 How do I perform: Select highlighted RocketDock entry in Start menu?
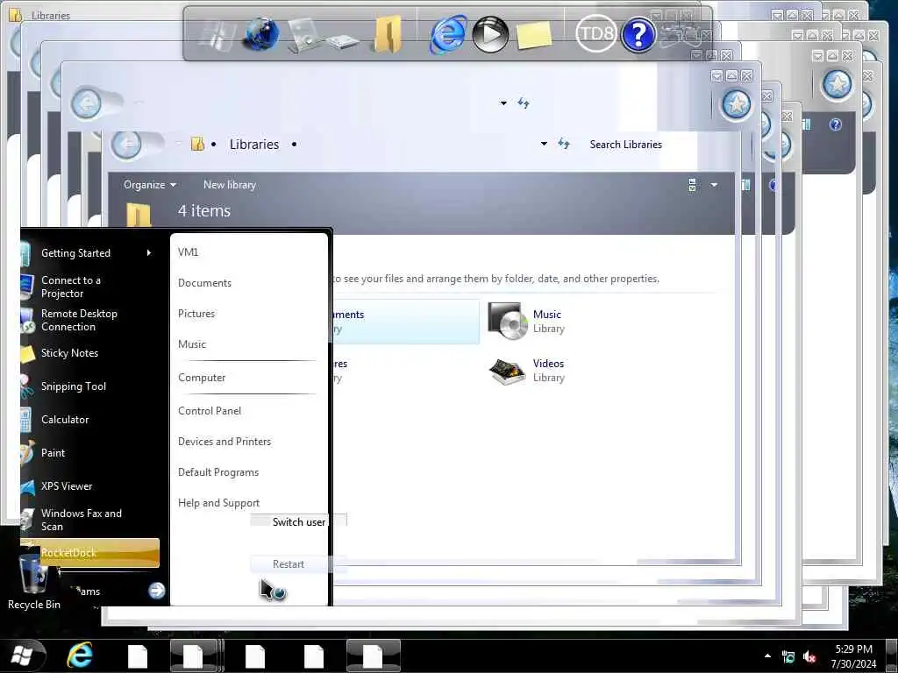click(90, 553)
